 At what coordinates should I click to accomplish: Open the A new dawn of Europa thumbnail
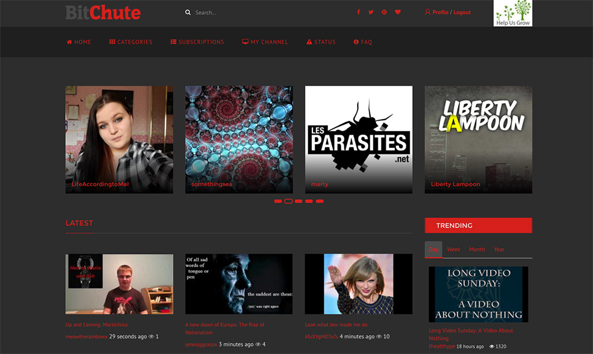tap(239, 284)
